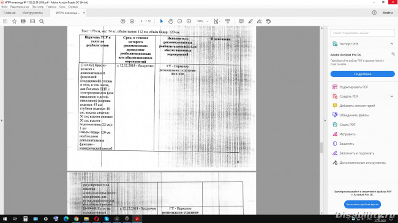The image size is (398, 223).
Task: Open zoom percentage dropdown
Action: pyautogui.click(x=203, y=21)
